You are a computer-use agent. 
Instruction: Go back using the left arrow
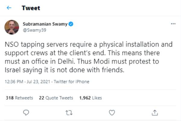pos(9,8)
